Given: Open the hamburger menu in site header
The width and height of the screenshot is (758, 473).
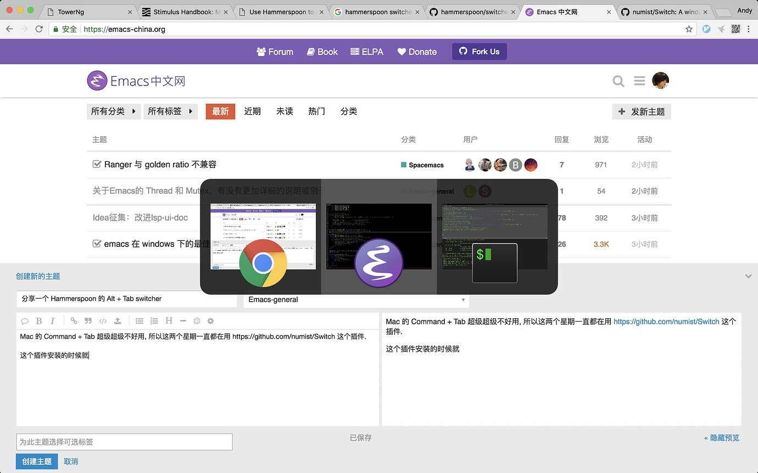Looking at the screenshot, I should pos(639,81).
